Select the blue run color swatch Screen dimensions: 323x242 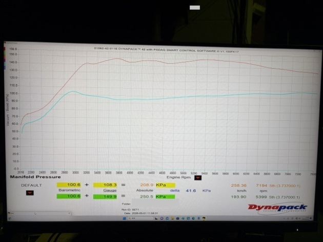click(x=5, y=68)
